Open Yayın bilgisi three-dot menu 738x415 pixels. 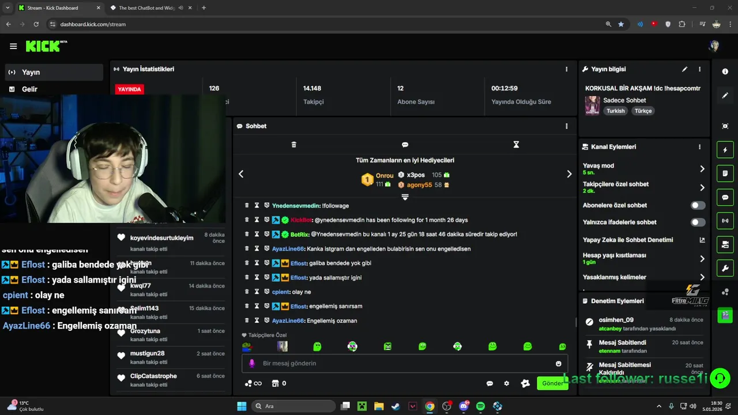click(699, 69)
